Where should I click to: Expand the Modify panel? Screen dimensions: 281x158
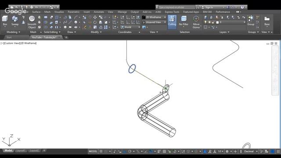click(x=96, y=32)
